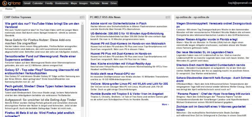Screen dimensions: 252x117
Task: Close the PC-WELT RSS Alle News widget
Action: coord(169,17)
